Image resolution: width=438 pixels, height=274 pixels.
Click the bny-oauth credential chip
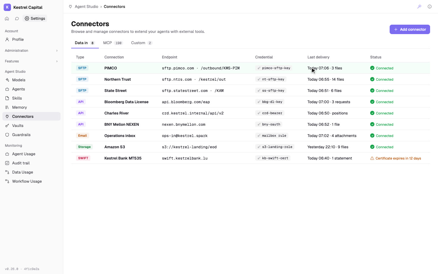269,125
